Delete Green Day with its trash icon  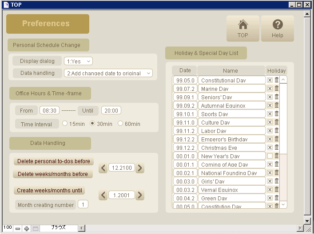click(277, 198)
